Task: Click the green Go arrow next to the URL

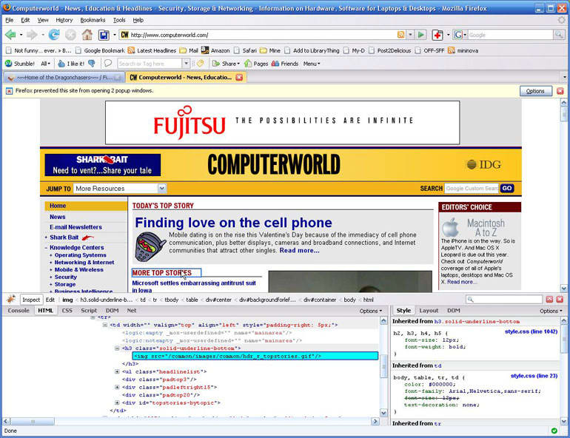Action: click(x=421, y=35)
